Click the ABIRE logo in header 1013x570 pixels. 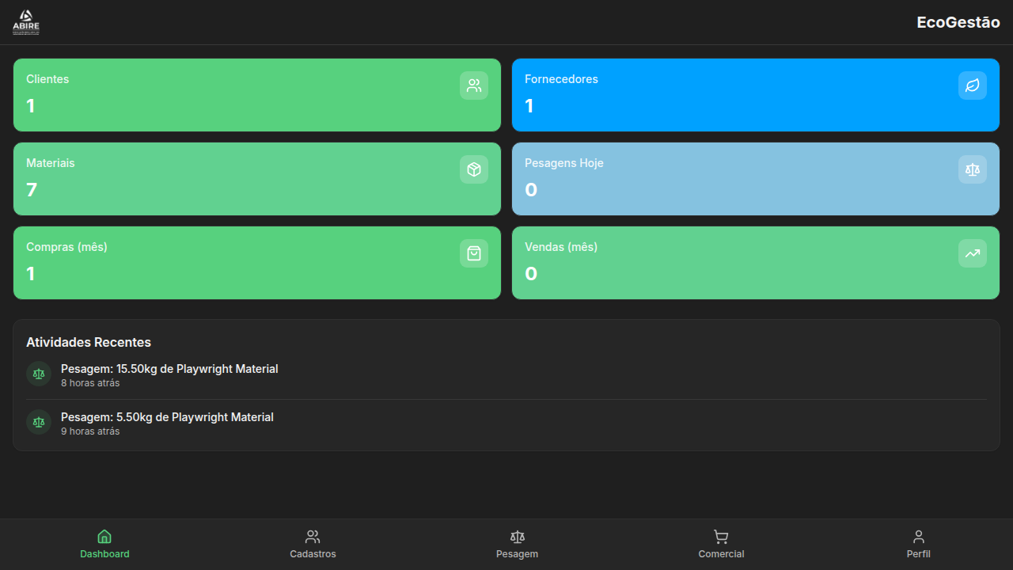point(26,22)
